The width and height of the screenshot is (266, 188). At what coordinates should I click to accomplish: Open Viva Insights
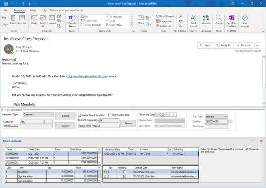(x=245, y=20)
